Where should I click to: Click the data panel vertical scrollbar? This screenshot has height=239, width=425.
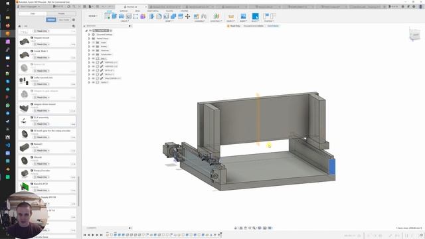pos(78,191)
